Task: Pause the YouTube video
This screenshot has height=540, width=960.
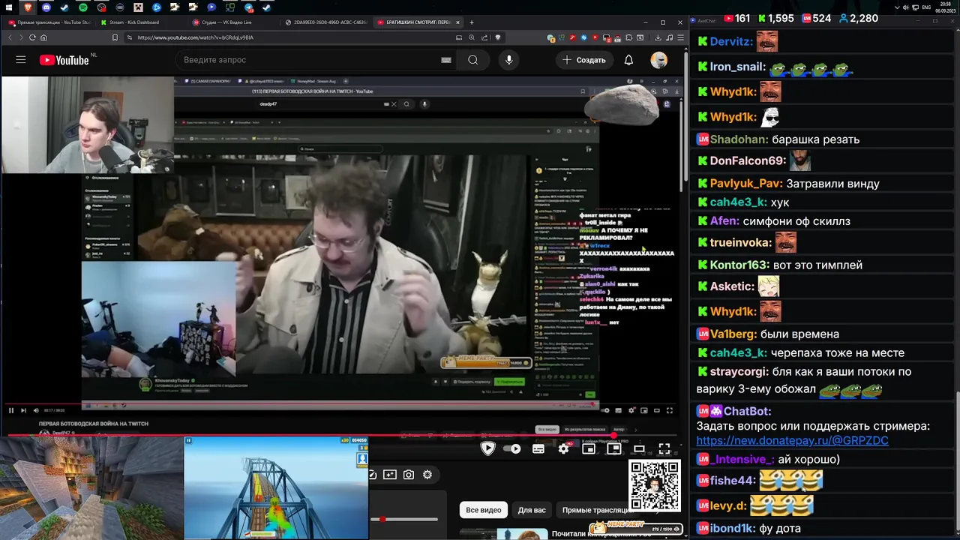Action: click(x=10, y=410)
